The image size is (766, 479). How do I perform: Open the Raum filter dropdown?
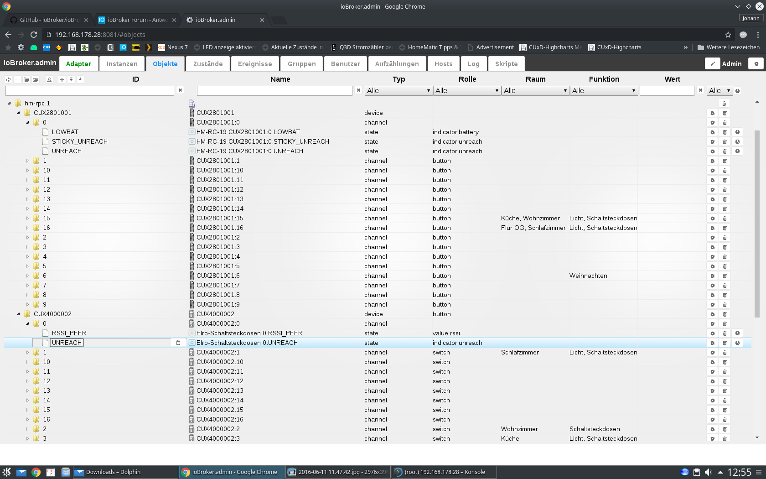point(535,91)
